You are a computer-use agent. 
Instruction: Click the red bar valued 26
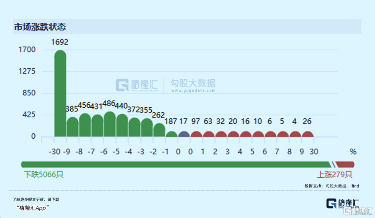[308, 134]
